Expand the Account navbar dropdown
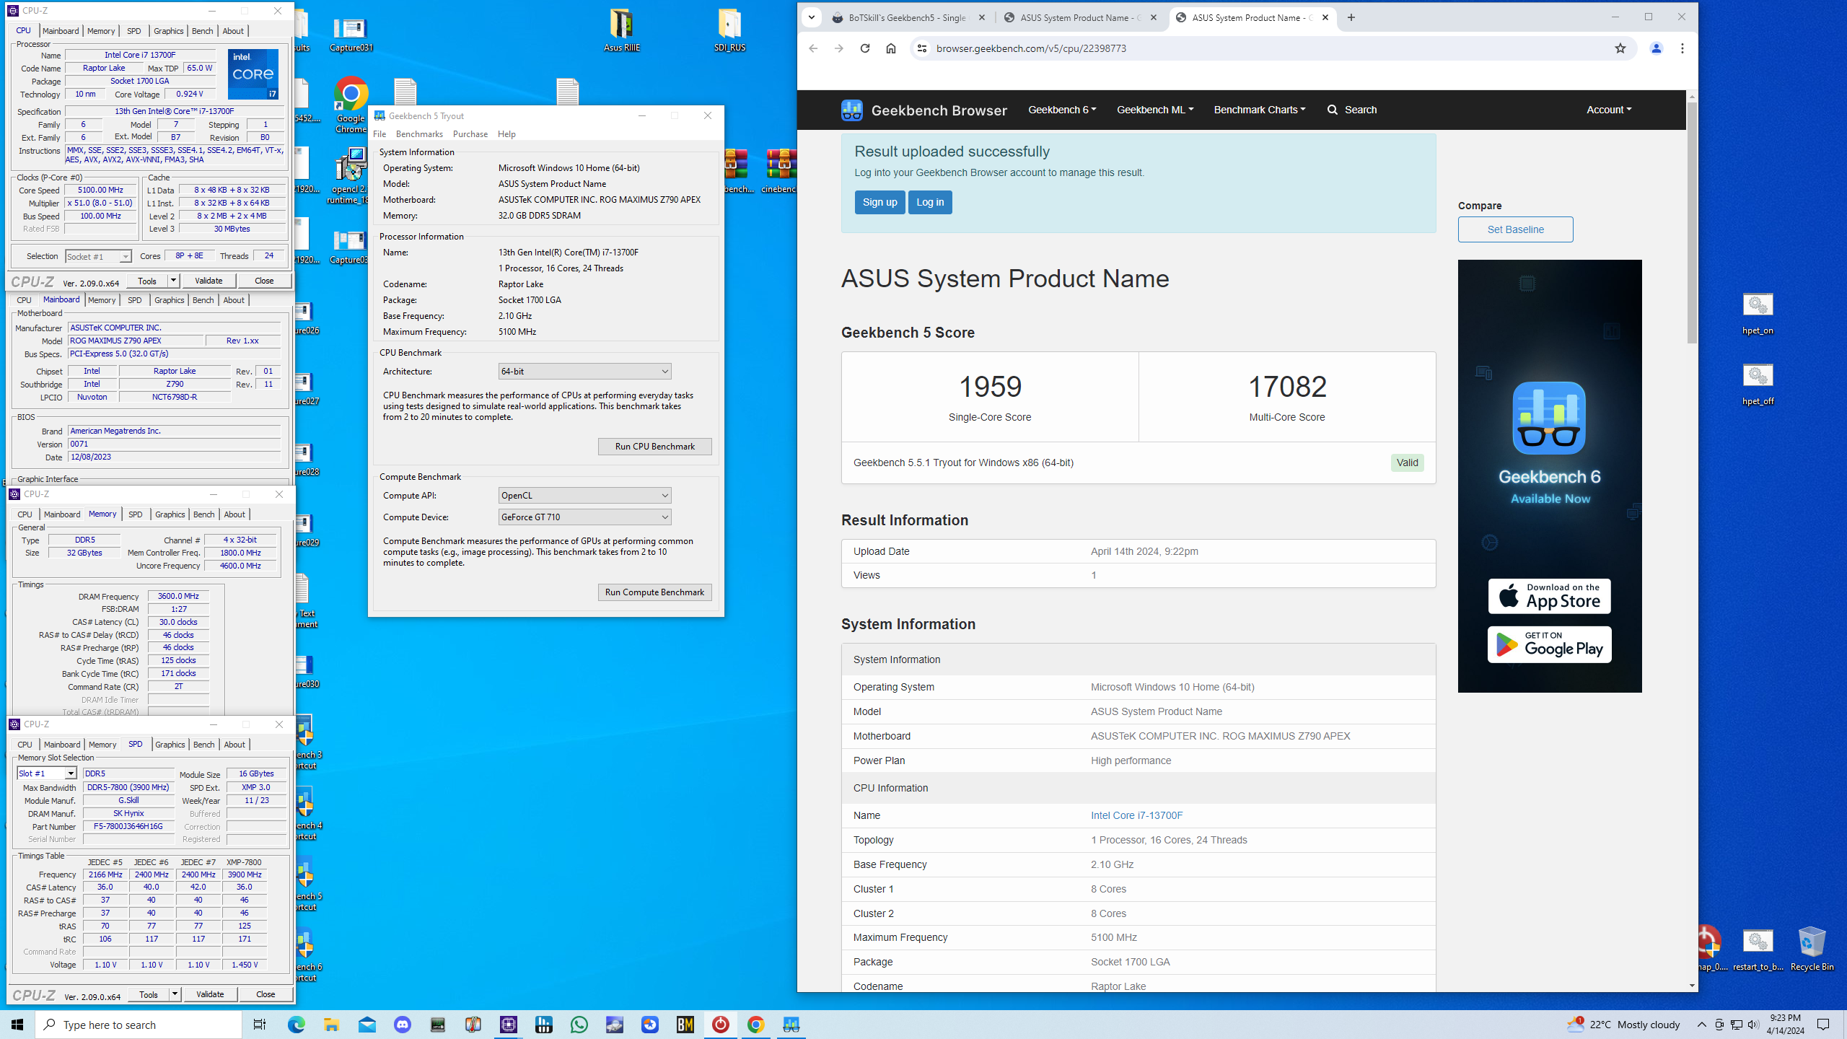1847x1039 pixels. [1609, 110]
